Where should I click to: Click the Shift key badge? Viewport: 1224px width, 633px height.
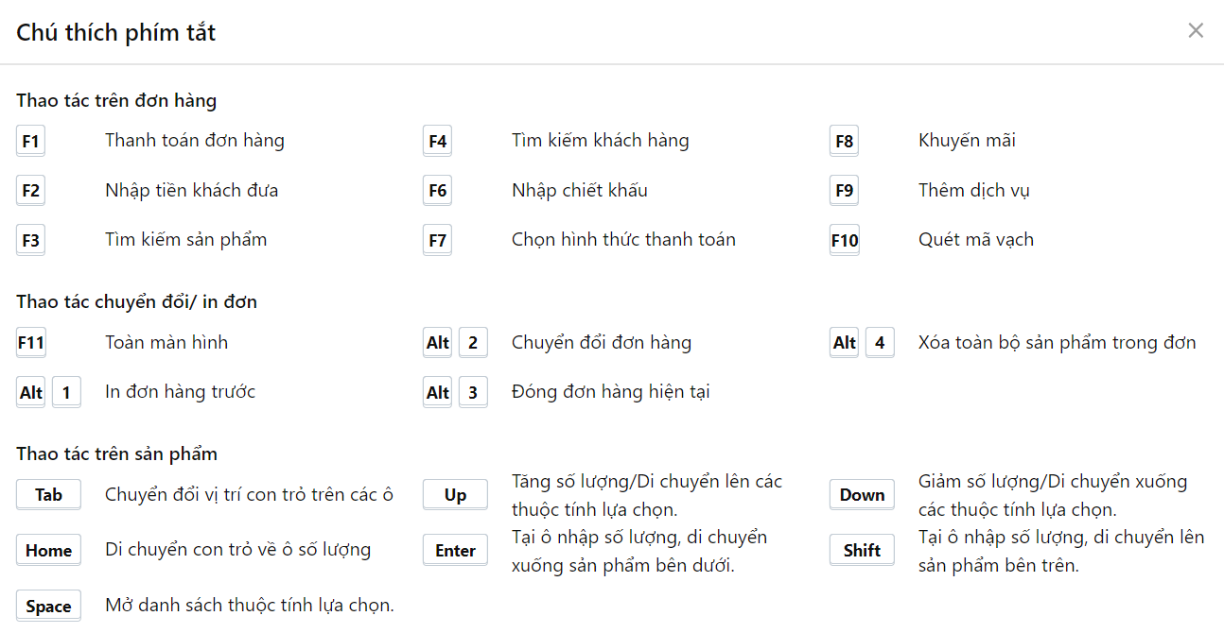tap(862, 550)
